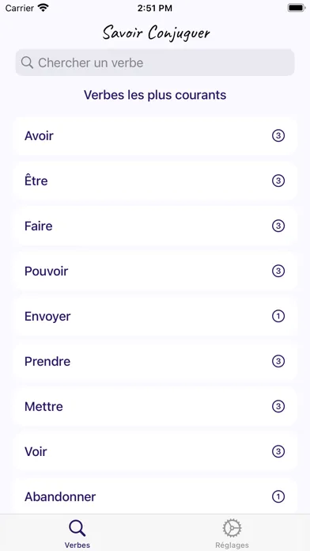
Task: Select the Verbes tab label
Action: pyautogui.click(x=77, y=545)
